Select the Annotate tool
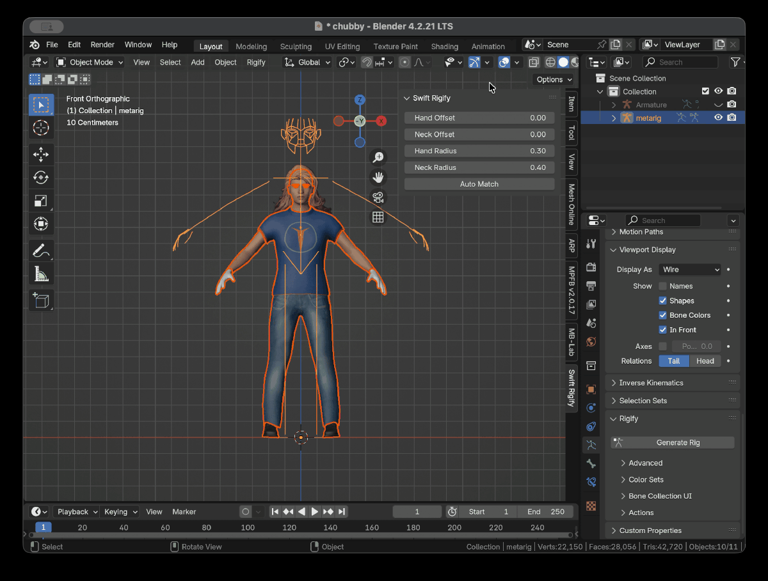Screen dimensions: 768x581 tap(41, 251)
